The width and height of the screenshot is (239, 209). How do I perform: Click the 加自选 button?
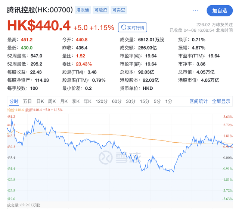tap(220, 10)
